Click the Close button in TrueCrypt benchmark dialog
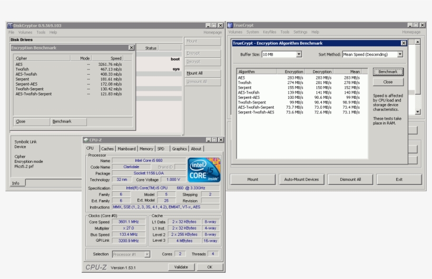432x279 pixels. [x=388, y=82]
